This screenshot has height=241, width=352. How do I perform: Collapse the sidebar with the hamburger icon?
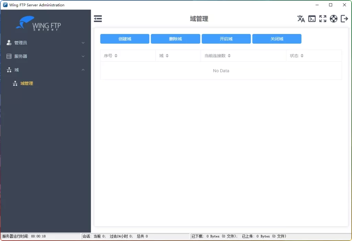tap(98, 19)
